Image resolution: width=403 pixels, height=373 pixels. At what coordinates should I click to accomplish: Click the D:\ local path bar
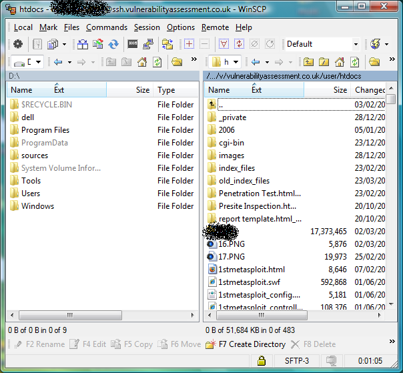click(103, 76)
